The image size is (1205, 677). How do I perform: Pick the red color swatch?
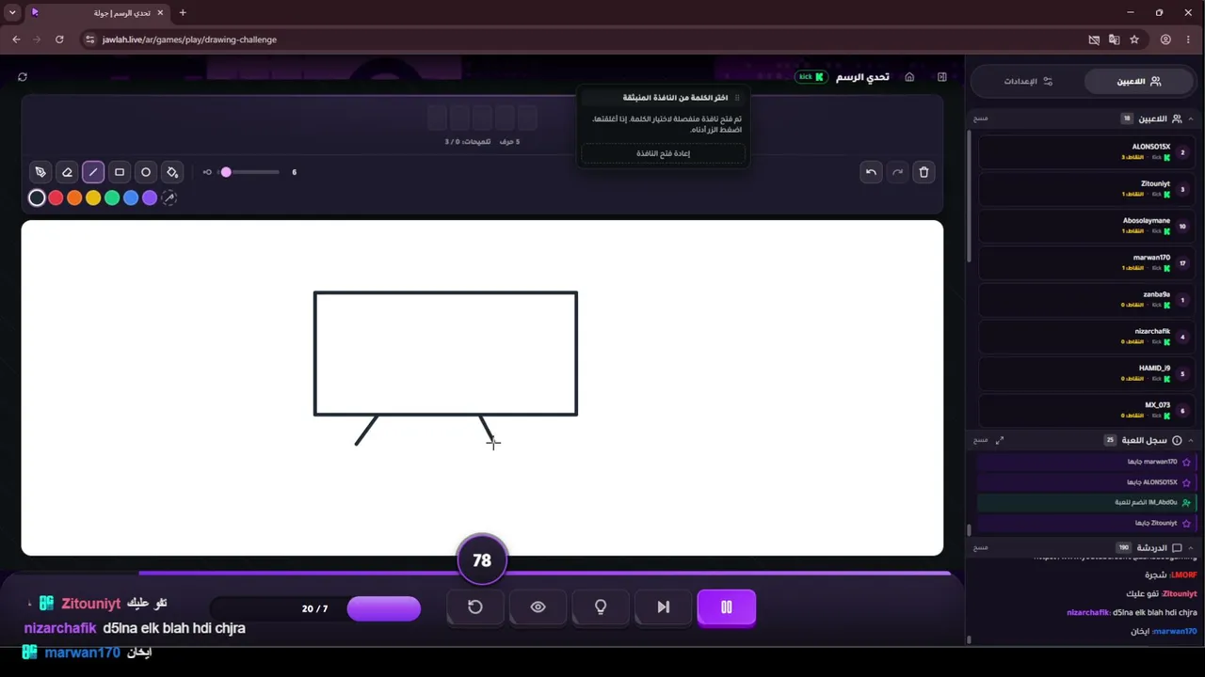(56, 197)
